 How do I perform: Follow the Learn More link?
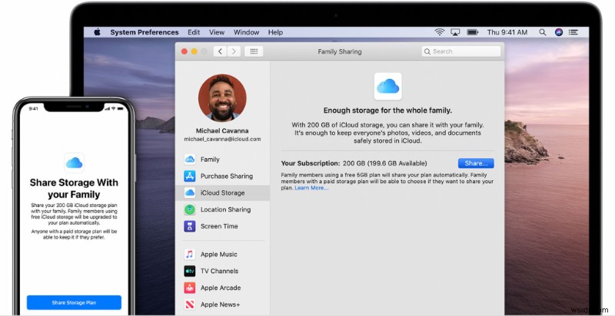[x=311, y=188]
